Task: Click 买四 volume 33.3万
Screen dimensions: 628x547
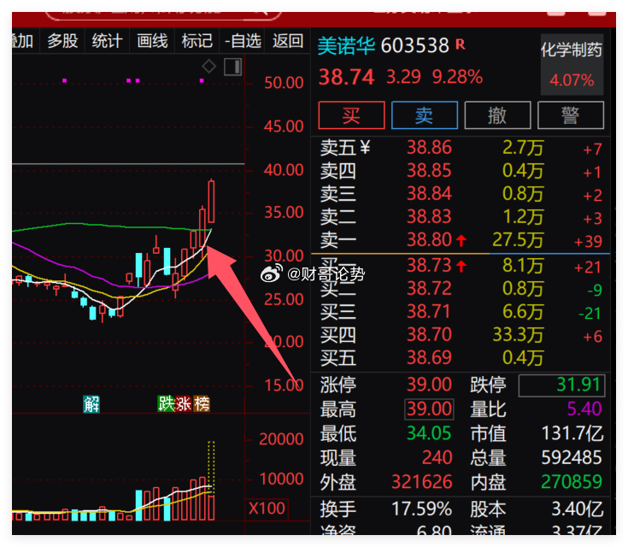Action: (518, 335)
